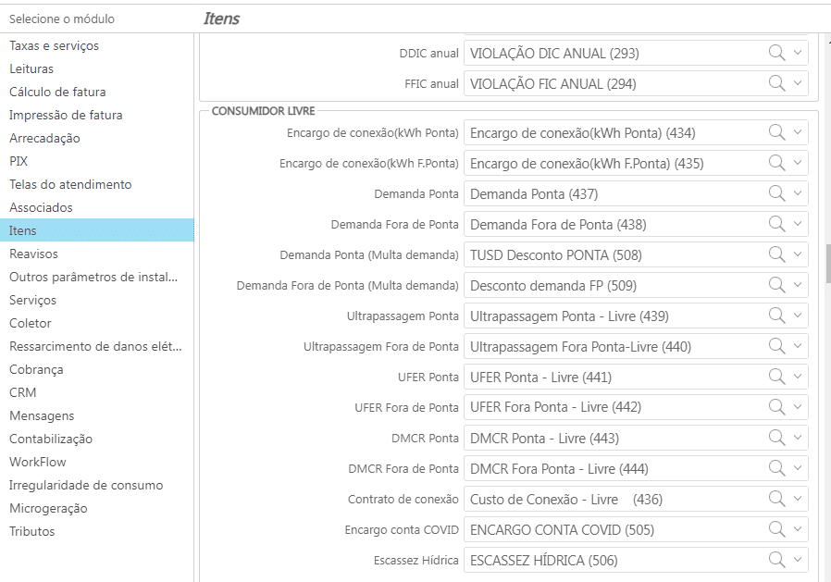Go to Tributos in module list

click(x=31, y=531)
